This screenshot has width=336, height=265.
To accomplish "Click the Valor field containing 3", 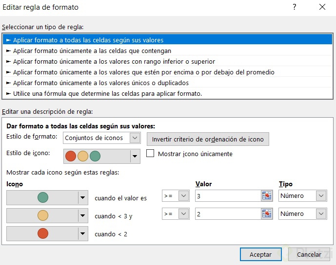I will click(x=227, y=196).
